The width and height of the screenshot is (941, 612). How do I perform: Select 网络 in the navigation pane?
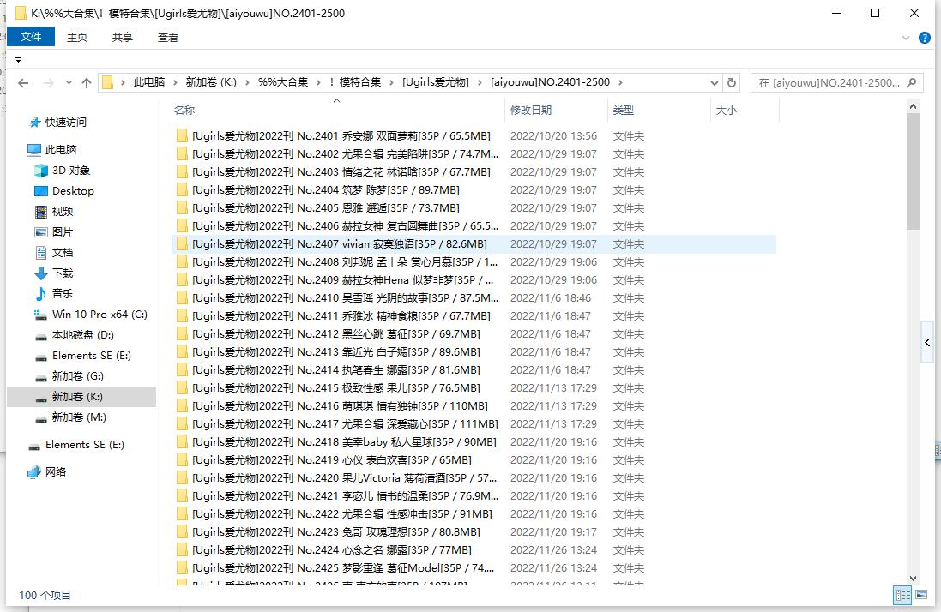[55, 471]
